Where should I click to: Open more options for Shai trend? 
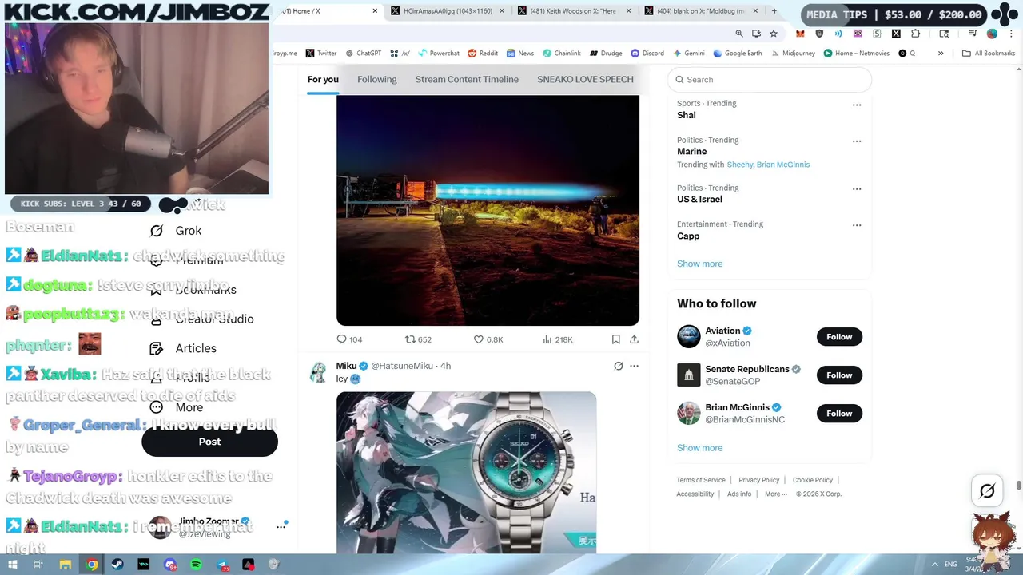click(857, 105)
